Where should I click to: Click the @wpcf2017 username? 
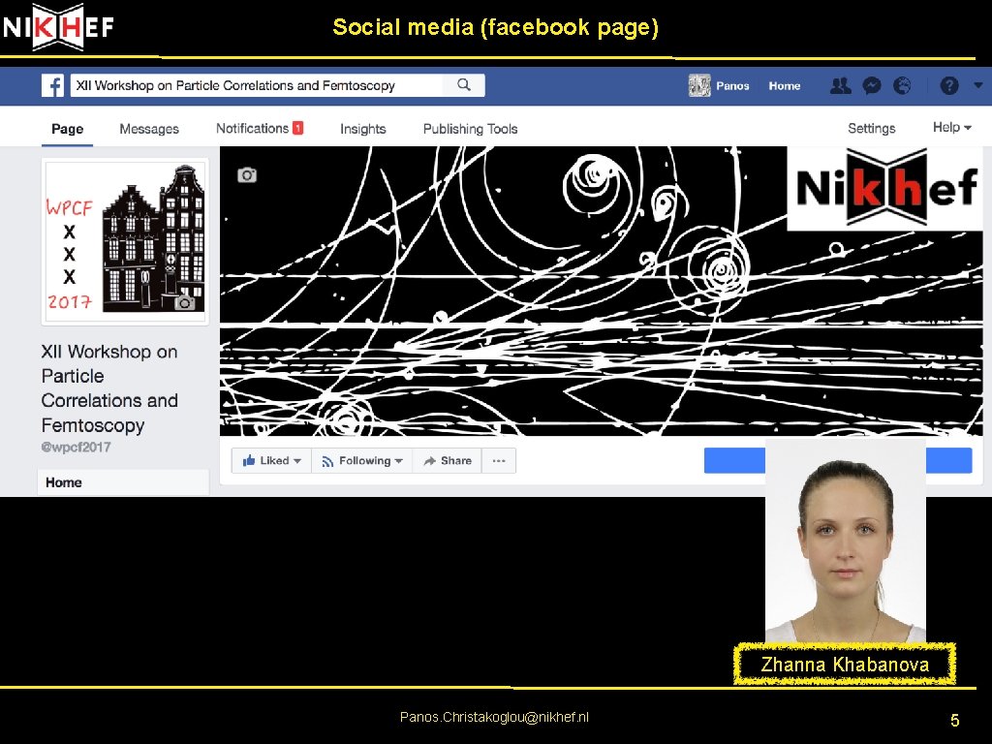click(x=76, y=448)
